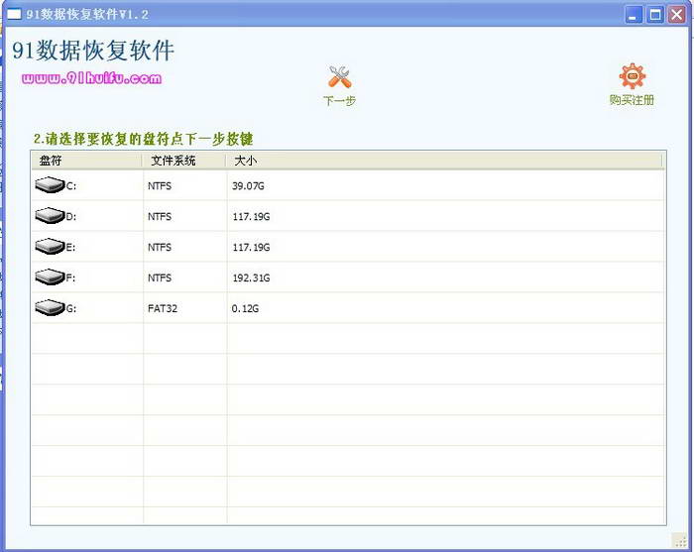Click the 192.31G size value
The height and width of the screenshot is (552, 694).
[x=251, y=277]
